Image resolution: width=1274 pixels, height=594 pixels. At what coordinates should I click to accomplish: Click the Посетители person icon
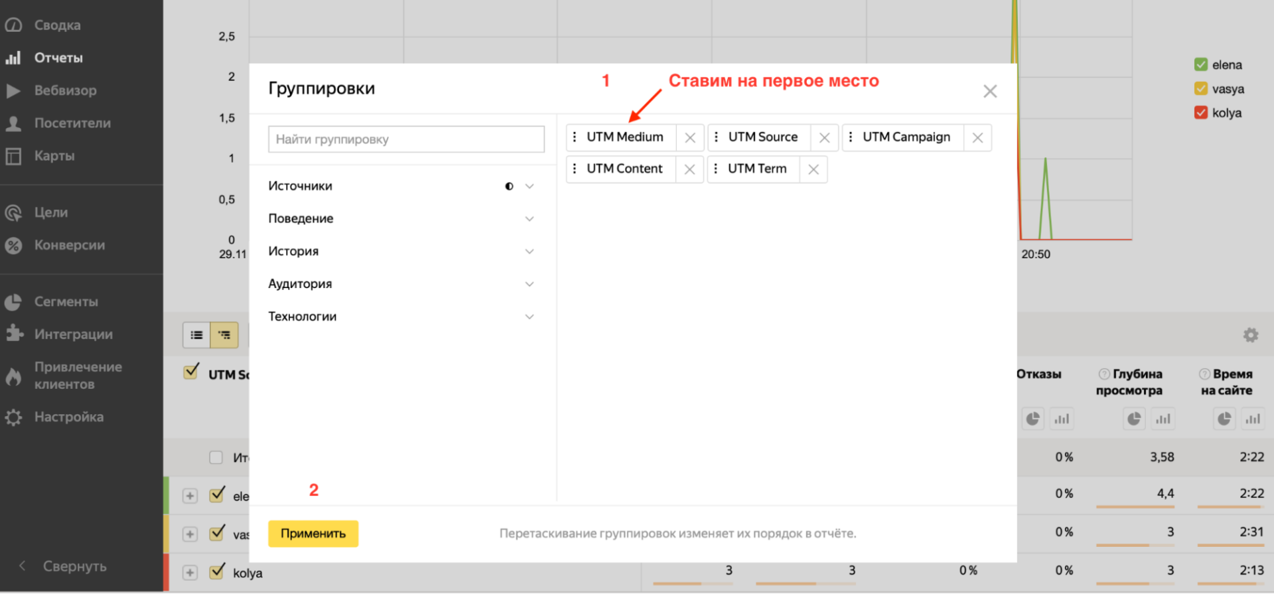pyautogui.click(x=13, y=123)
